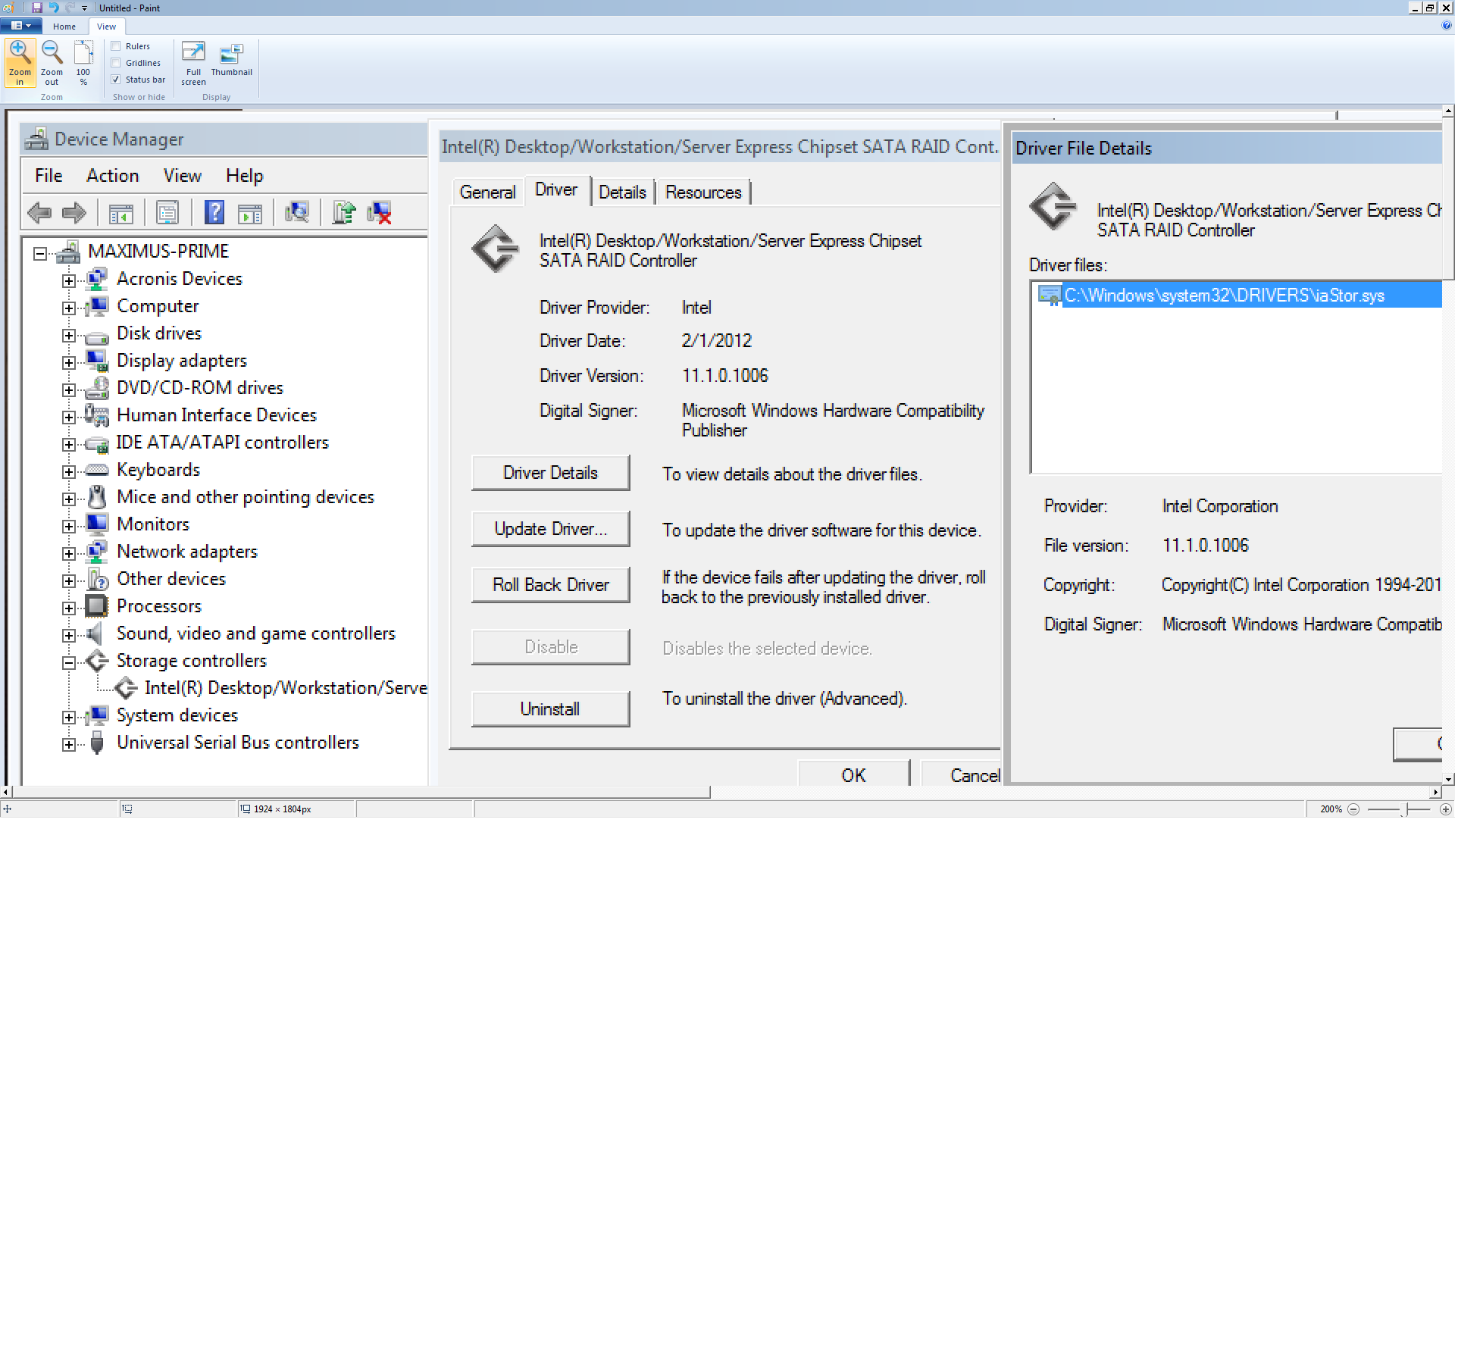The height and width of the screenshot is (1367, 1458).
Task: Click the Device Manager back arrow icon
Action: coord(39,213)
